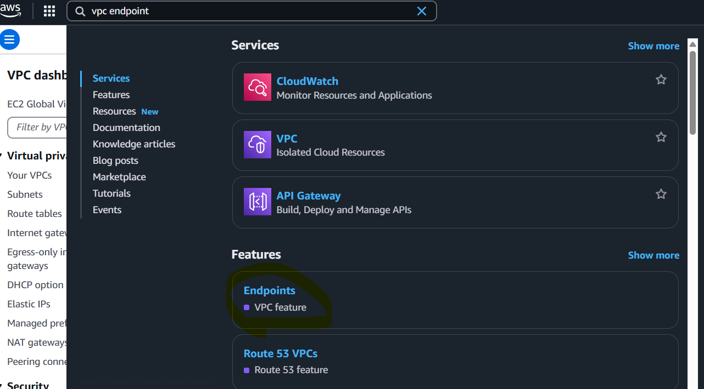Favorite API Gateway with the star icon
Image resolution: width=704 pixels, height=389 pixels.
click(x=661, y=194)
